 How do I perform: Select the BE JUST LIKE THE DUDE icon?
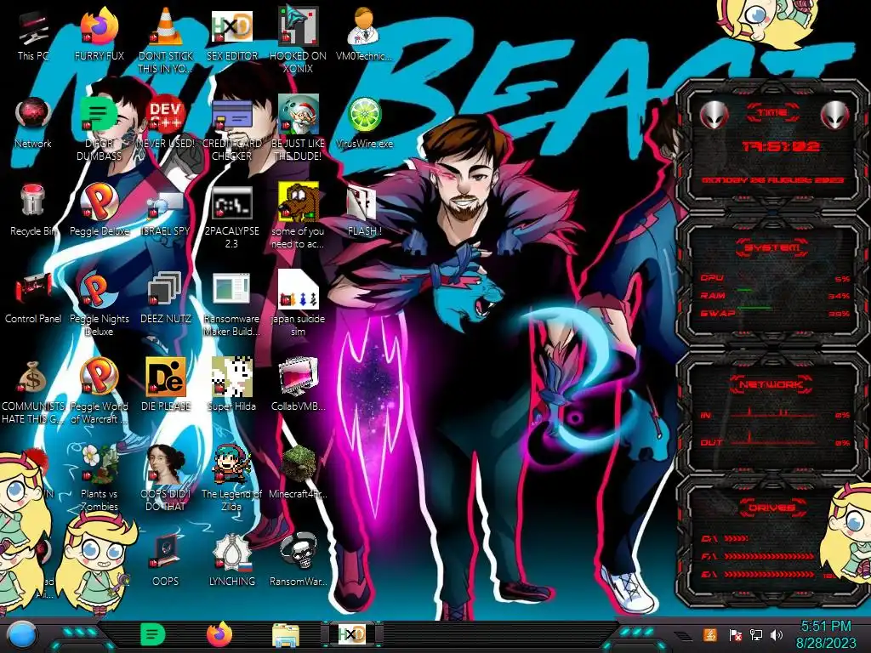pyautogui.click(x=298, y=115)
